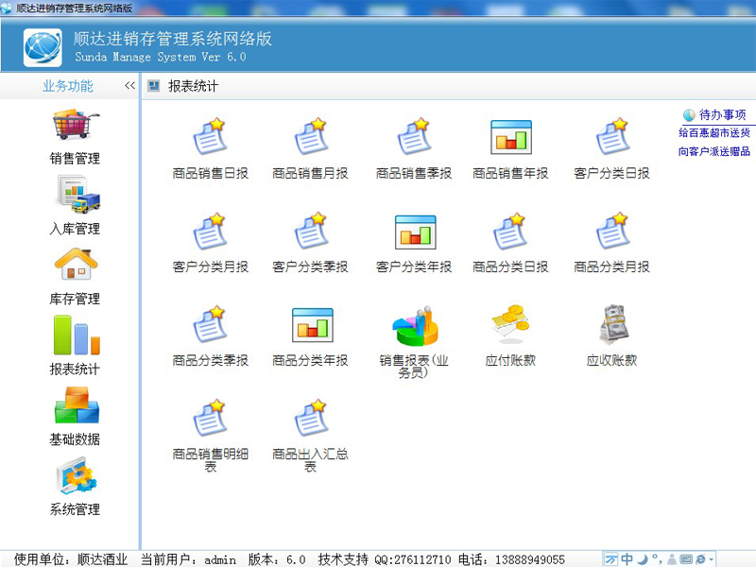Open the 商品销售年报 chart report

[510, 138]
